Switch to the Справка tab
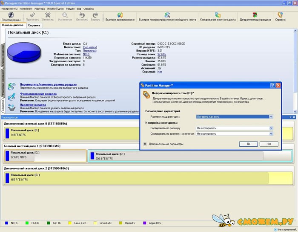The width and height of the screenshot is (298, 232). point(34,25)
